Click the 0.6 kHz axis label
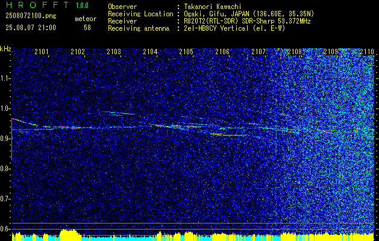This screenshot has width=379, height=241. (5, 229)
